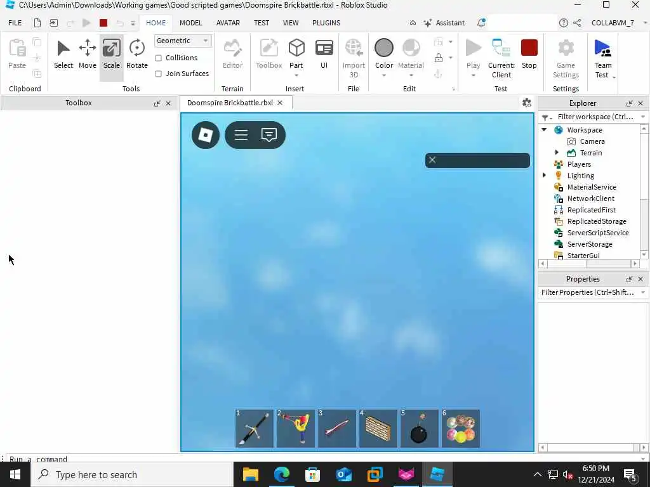Expand the Part dropdown arrow
This screenshot has height=487, width=650.
[x=296, y=75]
